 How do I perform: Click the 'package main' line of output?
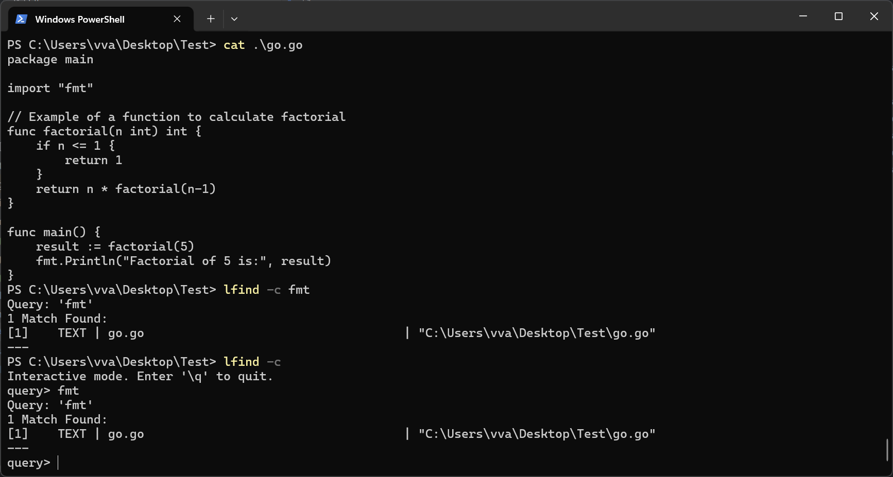point(50,60)
